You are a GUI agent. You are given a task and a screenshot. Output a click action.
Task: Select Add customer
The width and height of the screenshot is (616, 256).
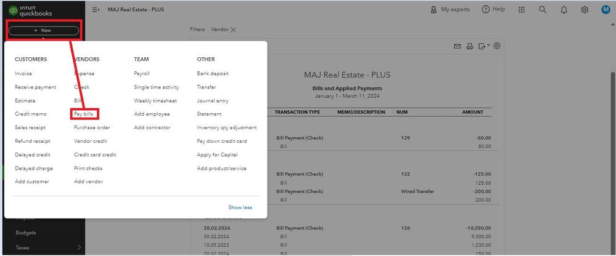click(32, 182)
